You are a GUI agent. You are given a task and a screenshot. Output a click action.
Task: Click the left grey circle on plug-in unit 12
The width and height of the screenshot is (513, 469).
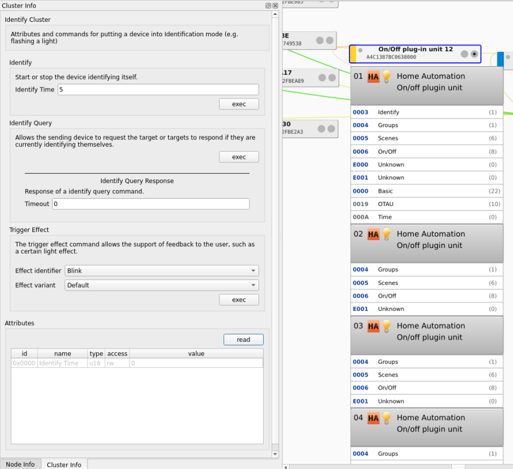(x=464, y=54)
